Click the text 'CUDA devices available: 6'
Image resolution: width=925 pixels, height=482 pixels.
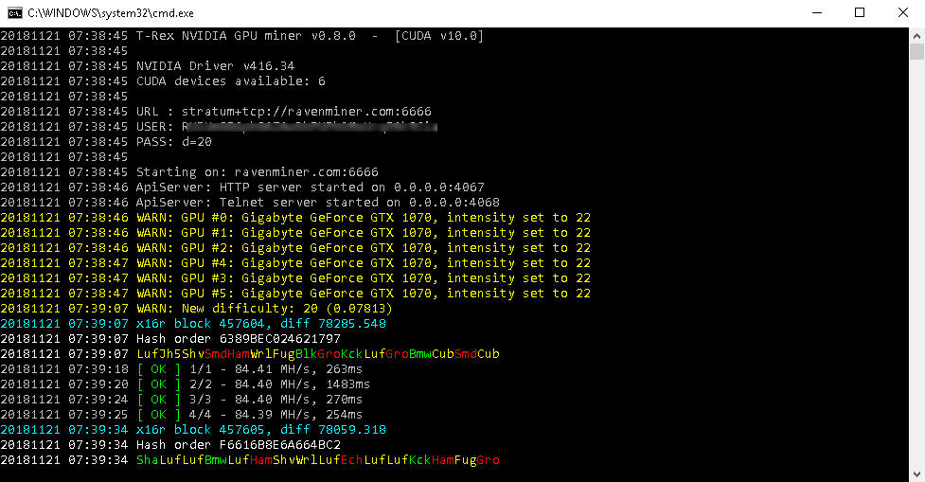click(231, 80)
